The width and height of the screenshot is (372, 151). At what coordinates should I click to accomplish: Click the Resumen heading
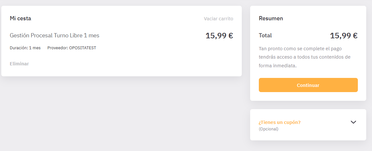271,18
